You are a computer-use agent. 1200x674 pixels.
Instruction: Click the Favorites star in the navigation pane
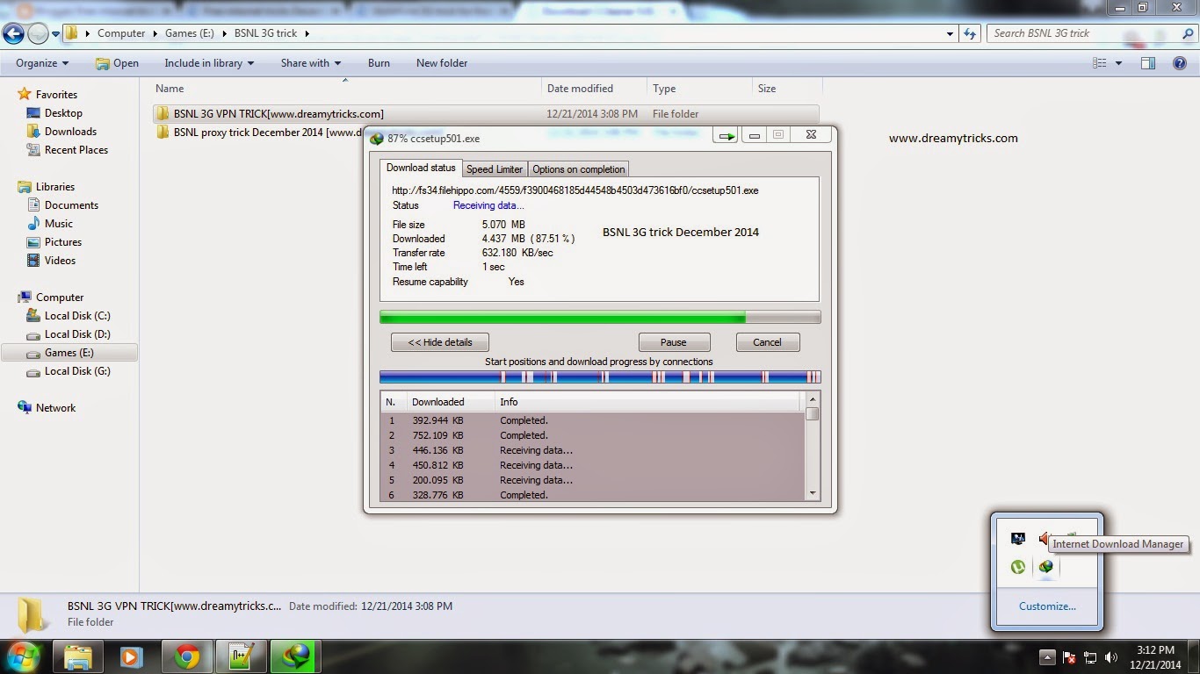(25, 95)
